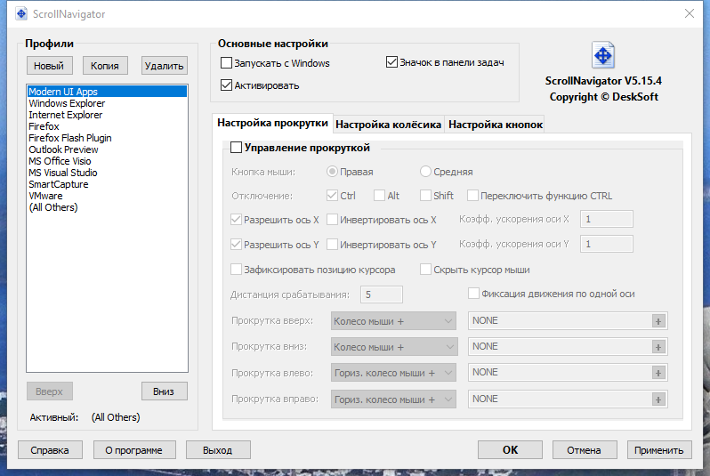
Task: Click the Дистанция срабатывания input field
Action: click(x=382, y=294)
